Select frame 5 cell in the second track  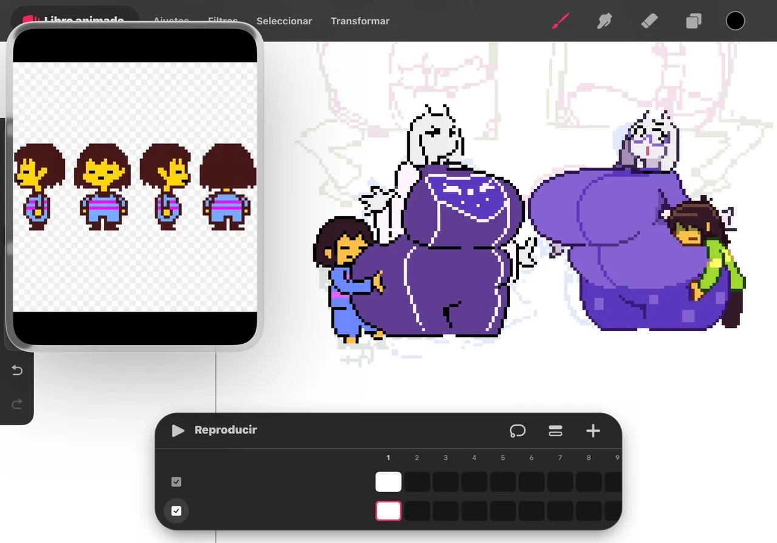[x=503, y=511]
